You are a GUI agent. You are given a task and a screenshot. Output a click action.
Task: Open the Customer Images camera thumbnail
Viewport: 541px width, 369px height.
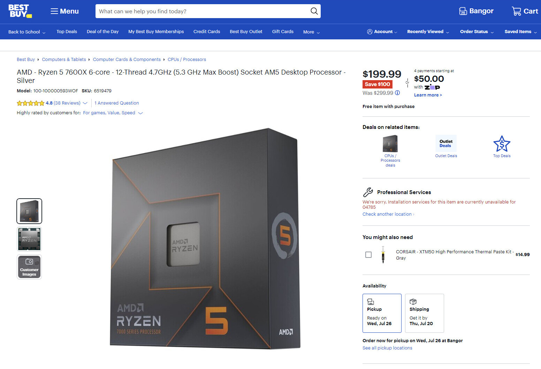pyautogui.click(x=29, y=267)
